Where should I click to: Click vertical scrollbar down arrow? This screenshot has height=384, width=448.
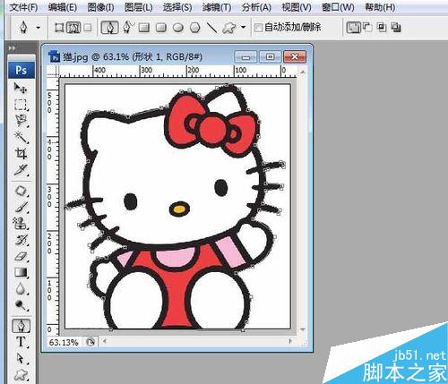tap(303, 329)
